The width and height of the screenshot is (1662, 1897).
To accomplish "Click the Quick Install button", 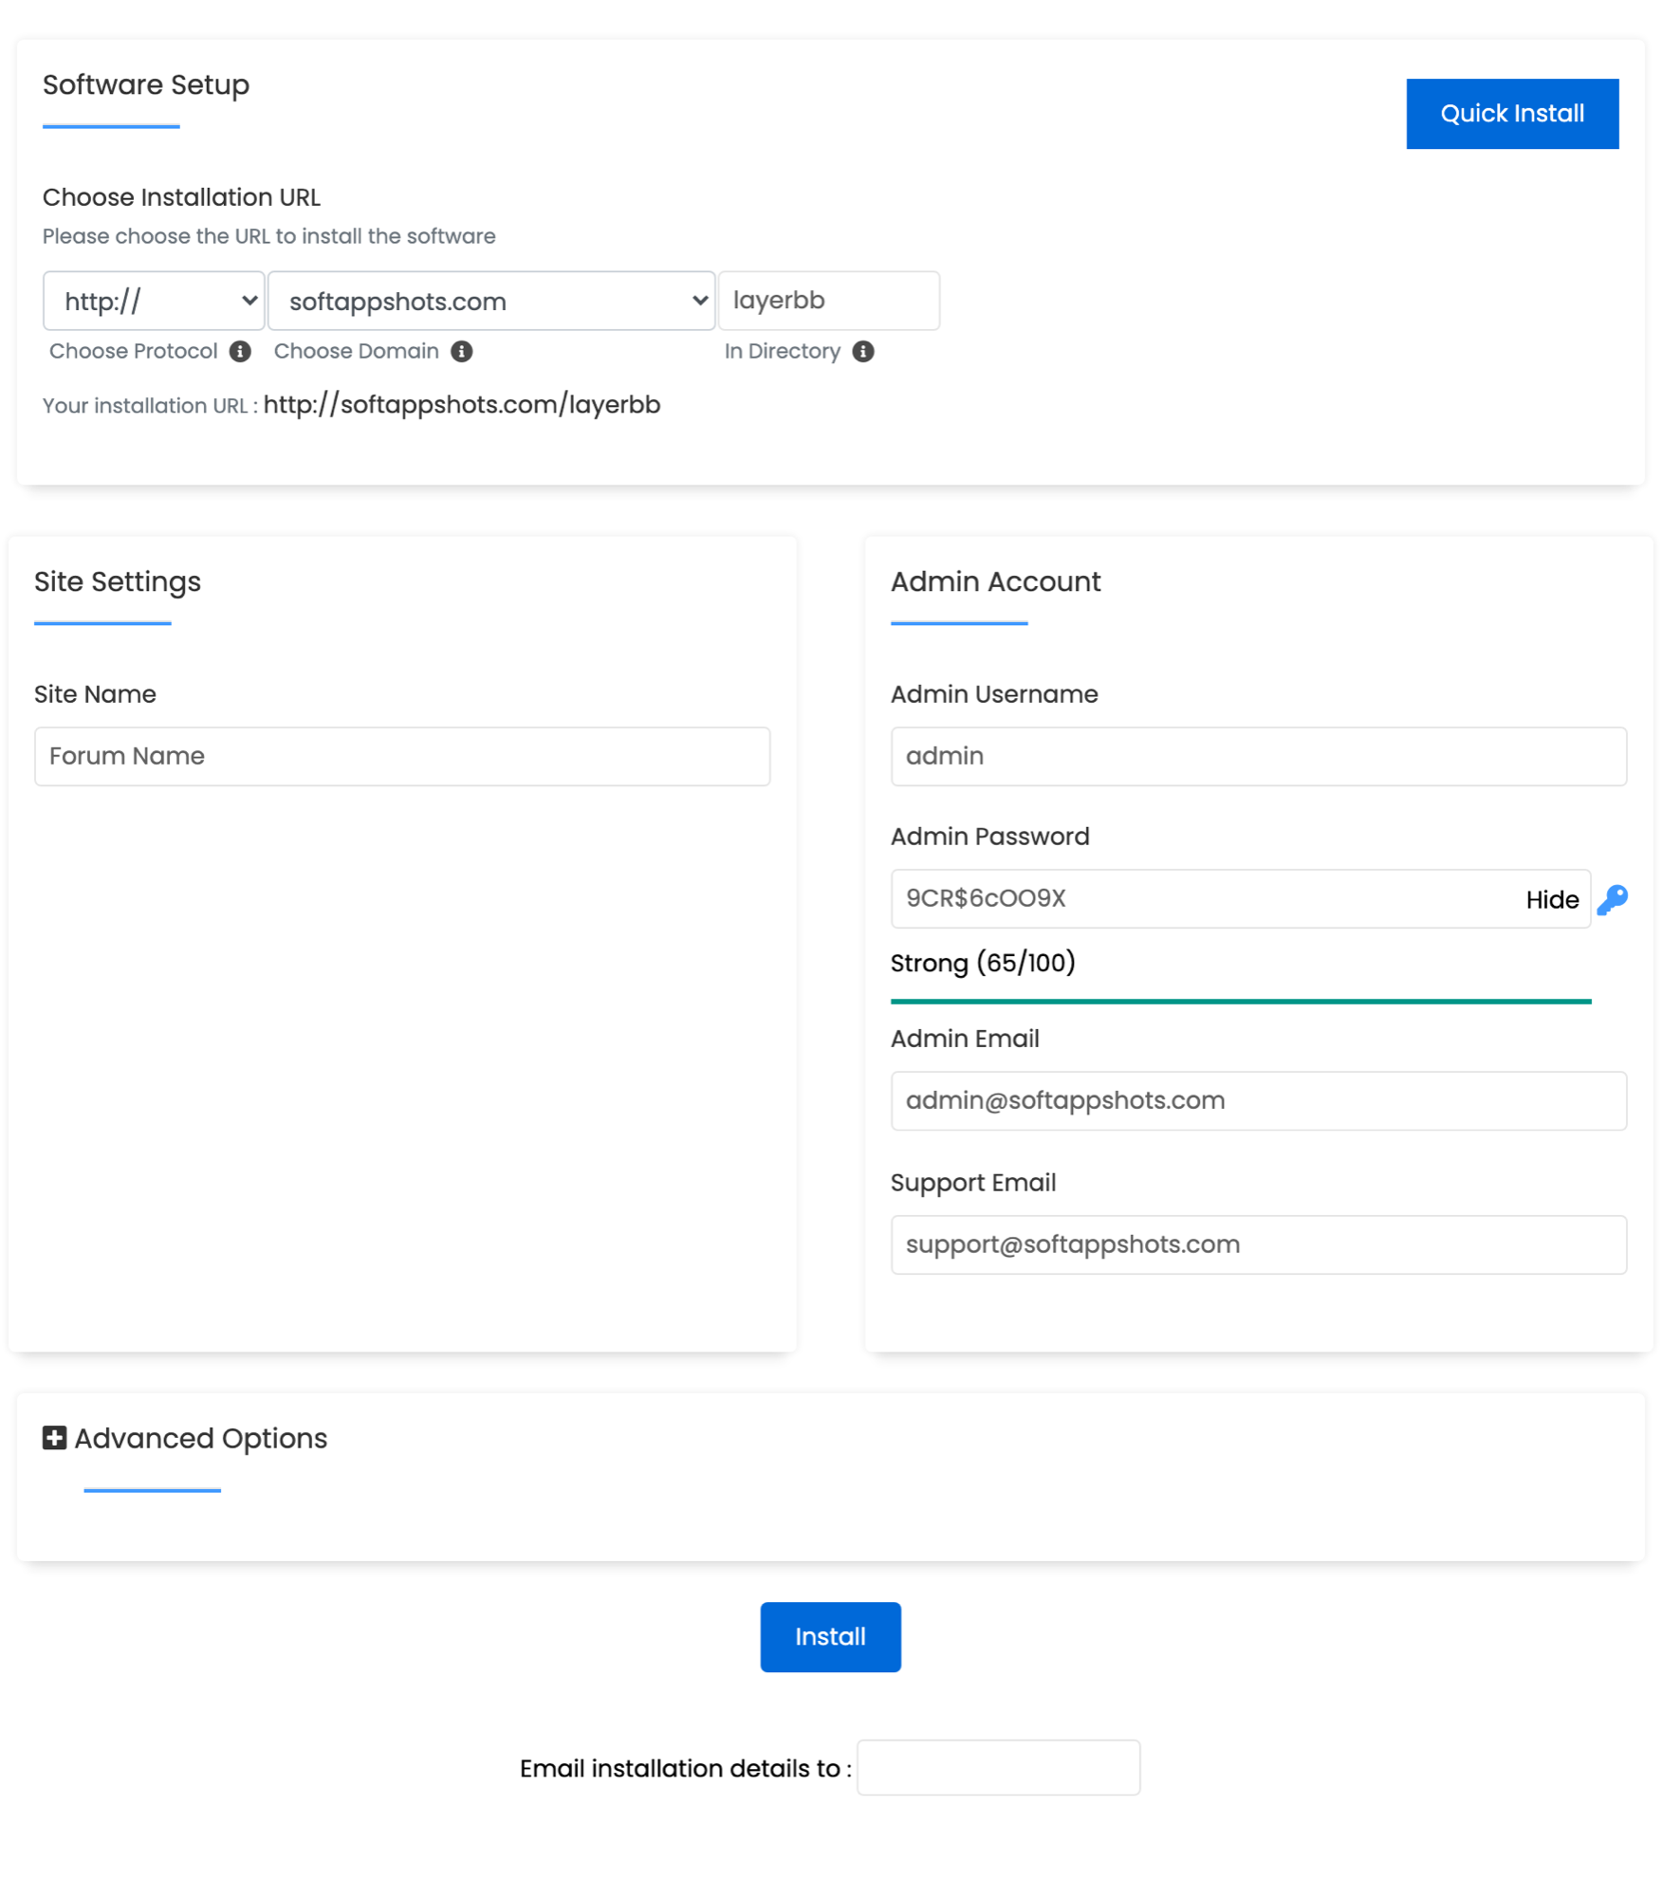I will (x=1512, y=113).
